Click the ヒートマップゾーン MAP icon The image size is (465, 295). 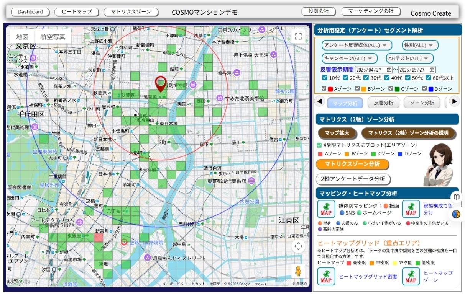pos(411,276)
